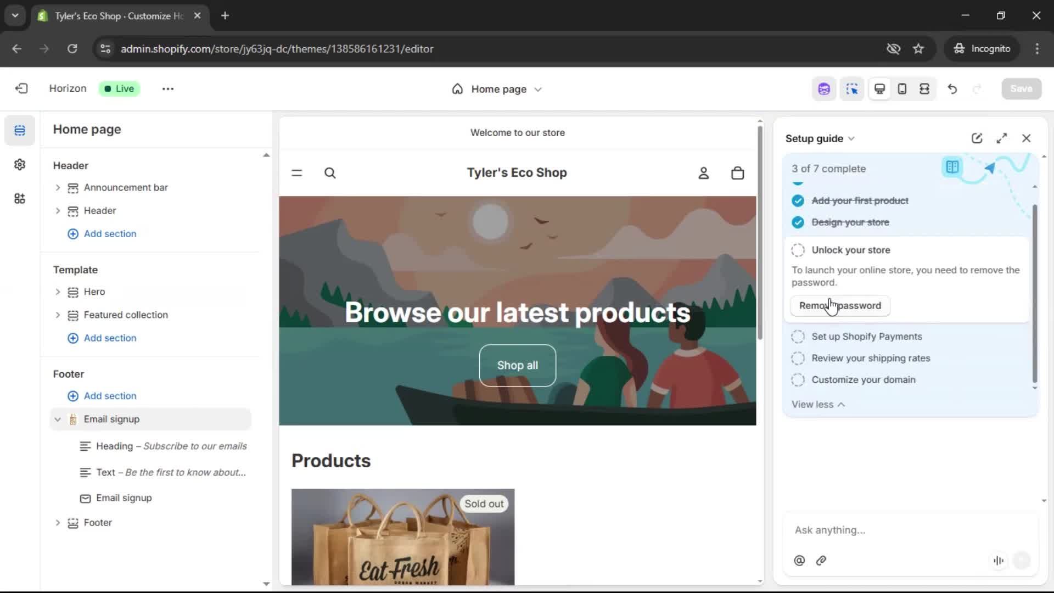The height and width of the screenshot is (593, 1054).
Task: Switch to desktop preview mode
Action: [879, 88]
